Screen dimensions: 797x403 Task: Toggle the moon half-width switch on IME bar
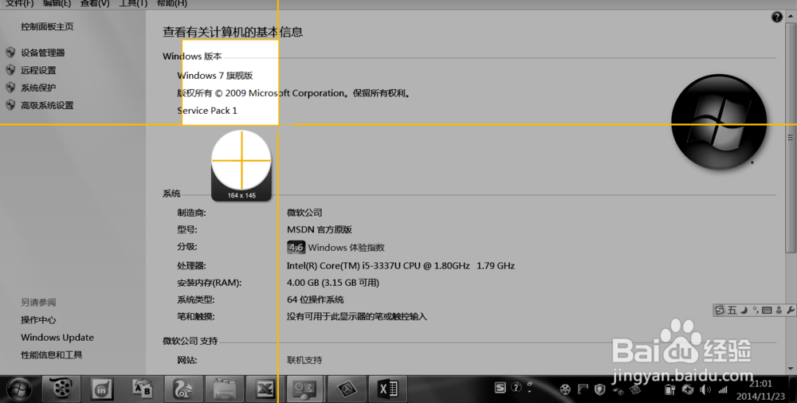[744, 310]
